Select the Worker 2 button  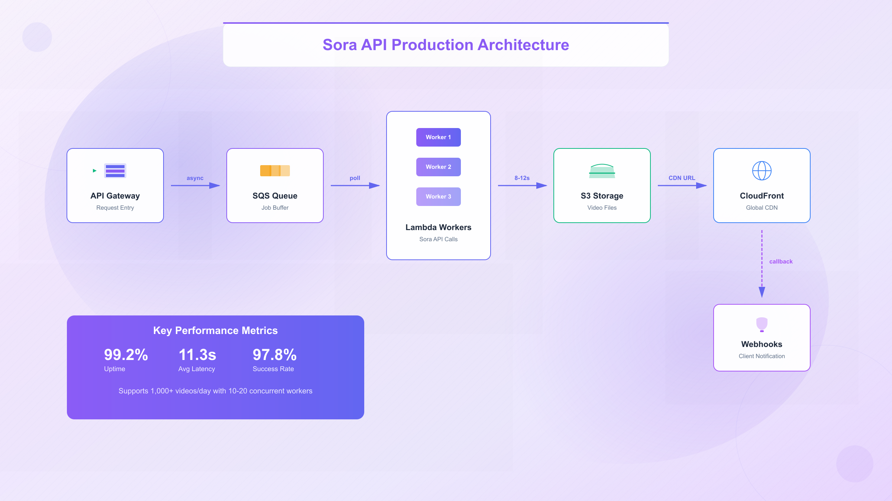point(438,167)
